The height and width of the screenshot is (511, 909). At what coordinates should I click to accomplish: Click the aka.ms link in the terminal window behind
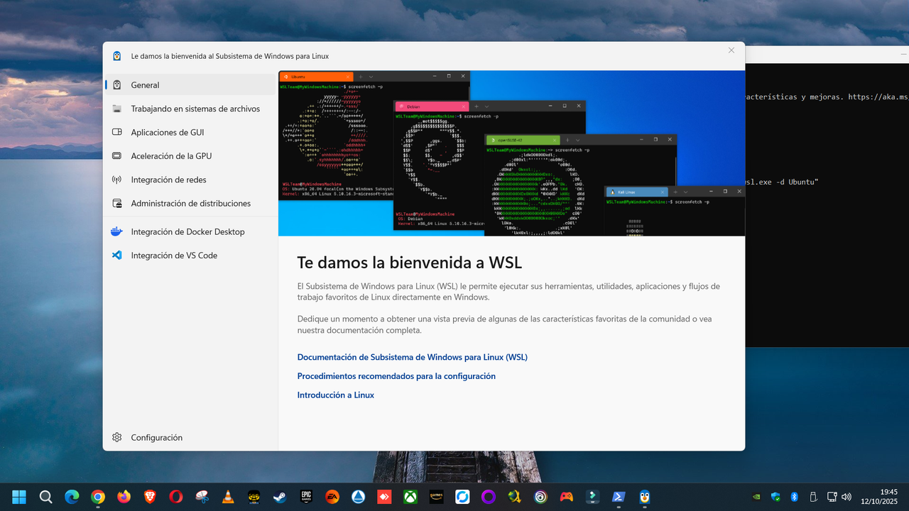tap(878, 97)
